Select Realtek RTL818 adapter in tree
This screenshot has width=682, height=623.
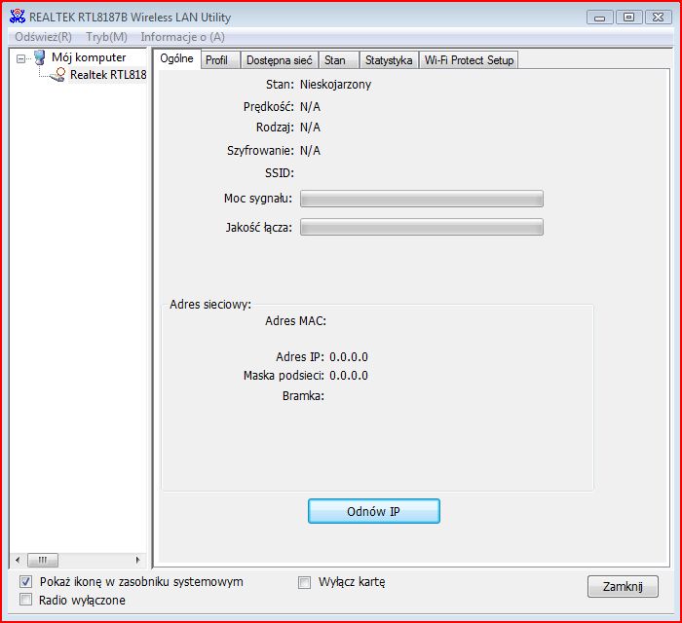(x=108, y=75)
